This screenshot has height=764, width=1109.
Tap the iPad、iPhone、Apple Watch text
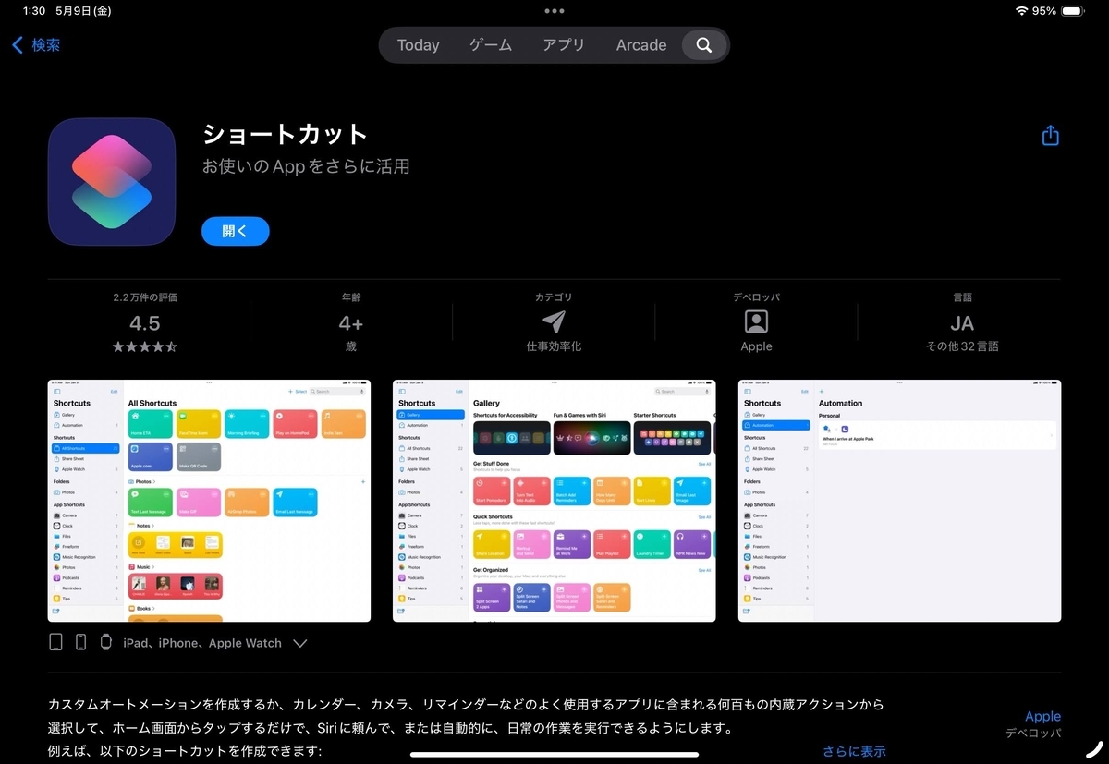click(x=202, y=643)
